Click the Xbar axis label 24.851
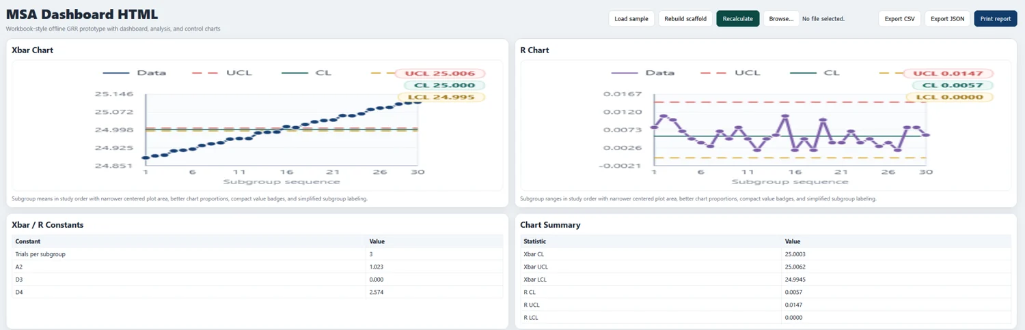1025x330 pixels. coord(114,166)
